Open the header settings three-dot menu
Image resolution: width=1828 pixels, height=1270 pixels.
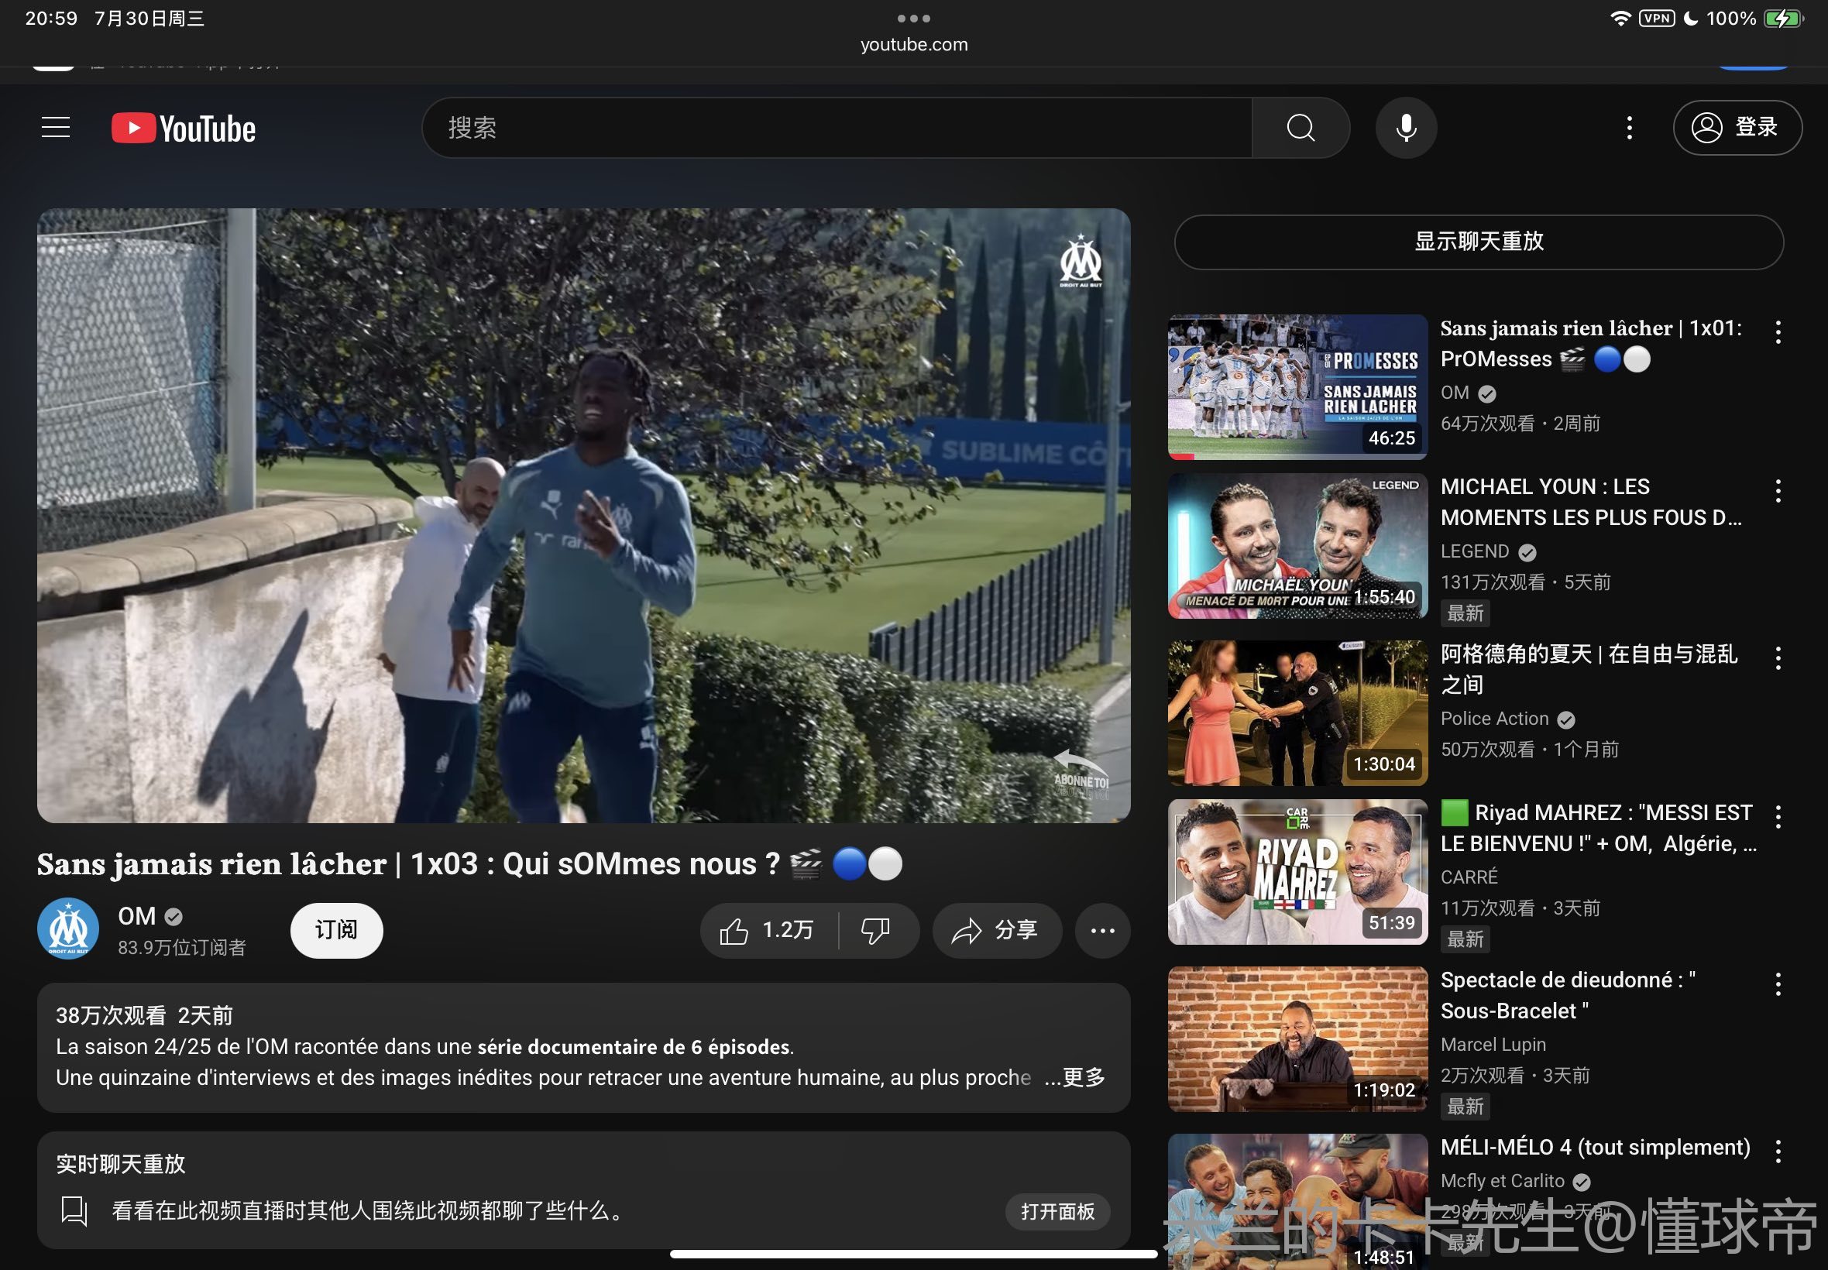(1629, 127)
